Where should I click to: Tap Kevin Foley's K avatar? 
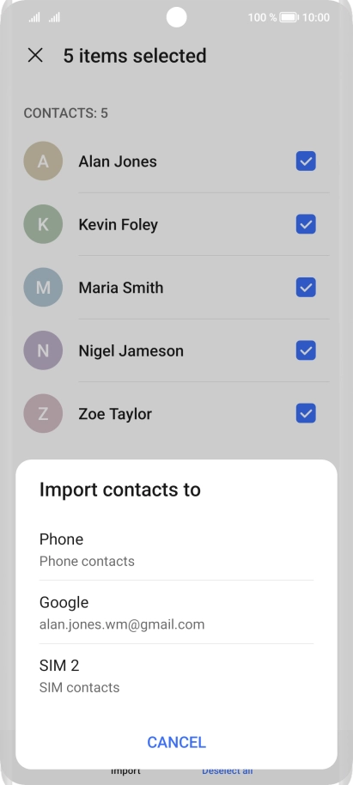[x=43, y=224]
